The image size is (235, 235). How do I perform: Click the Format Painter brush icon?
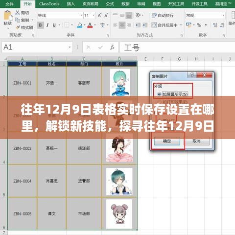pos(18,27)
